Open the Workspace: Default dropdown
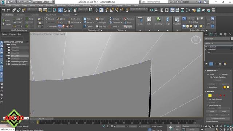233x131 pixels. coord(42,2)
